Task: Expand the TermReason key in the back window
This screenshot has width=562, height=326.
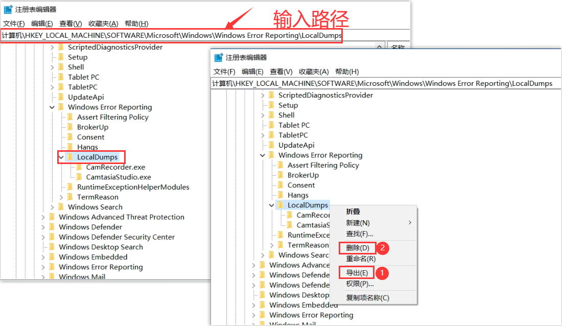Action: coord(61,197)
